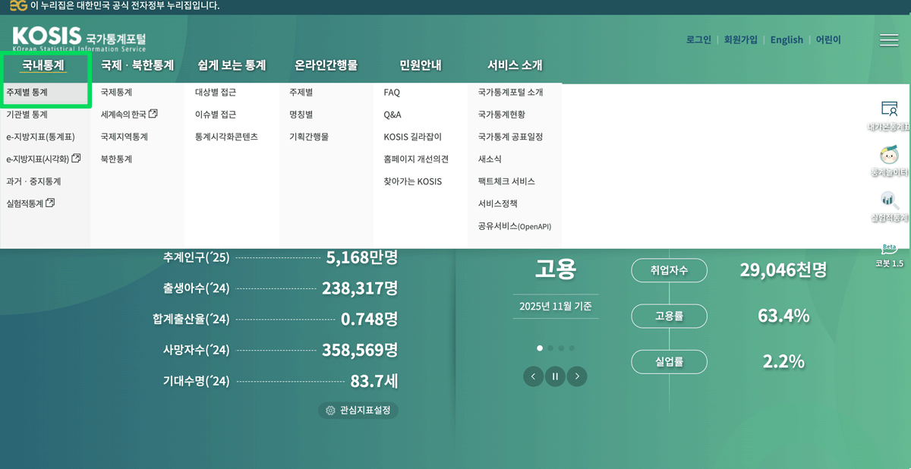
Task: Select 명칭별 submenu item
Action: pyautogui.click(x=301, y=115)
